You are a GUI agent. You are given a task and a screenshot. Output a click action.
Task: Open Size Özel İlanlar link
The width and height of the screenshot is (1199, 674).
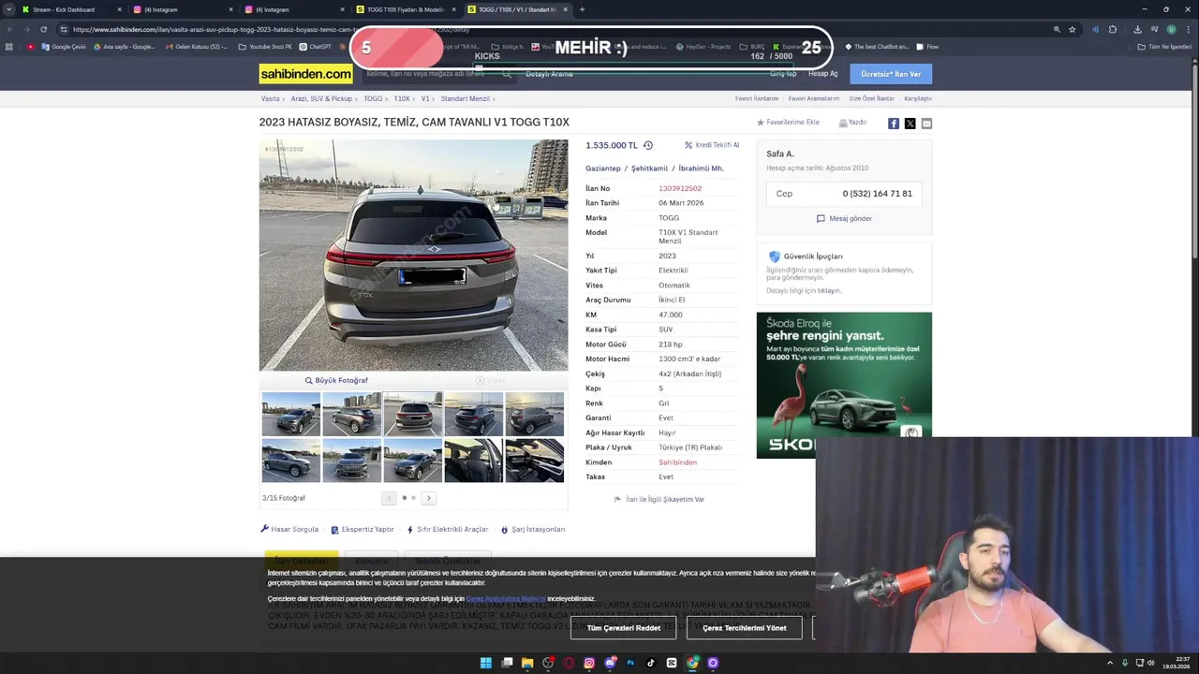coord(871,98)
